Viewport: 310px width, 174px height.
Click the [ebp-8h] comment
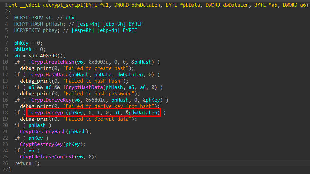pos(114,24)
